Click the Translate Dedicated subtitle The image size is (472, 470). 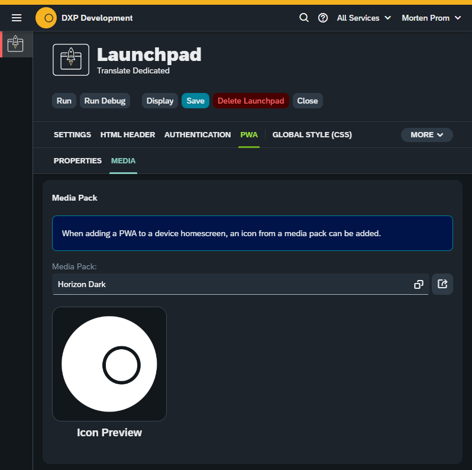tap(133, 71)
